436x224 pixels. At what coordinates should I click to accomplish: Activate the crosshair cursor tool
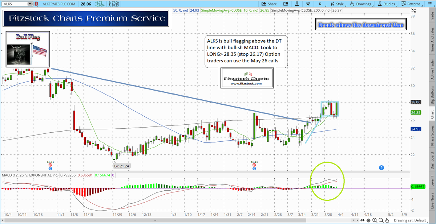coord(368,220)
